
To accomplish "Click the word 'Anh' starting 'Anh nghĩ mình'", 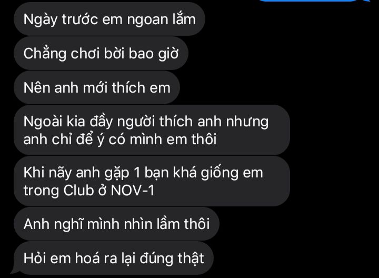I will point(36,224).
